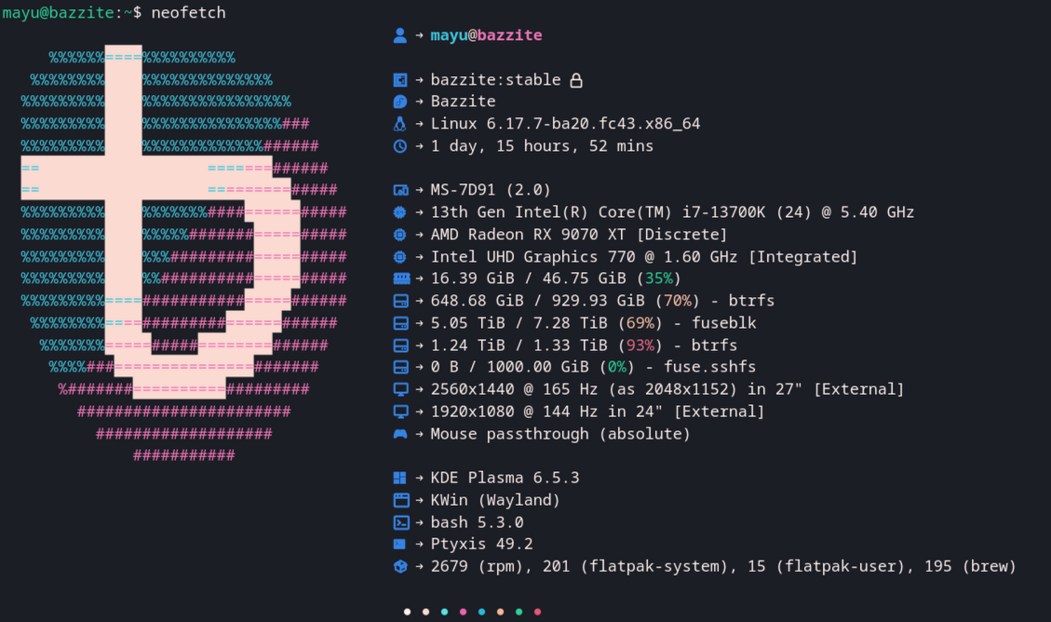Click the '35%' memory usage value
This screenshot has height=622, width=1051.
[x=658, y=278]
